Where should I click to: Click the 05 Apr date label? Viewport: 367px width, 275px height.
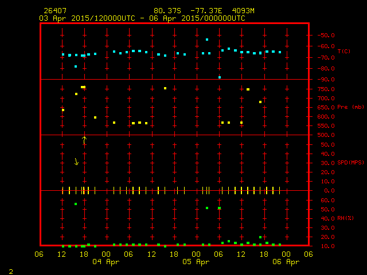tap(196, 262)
